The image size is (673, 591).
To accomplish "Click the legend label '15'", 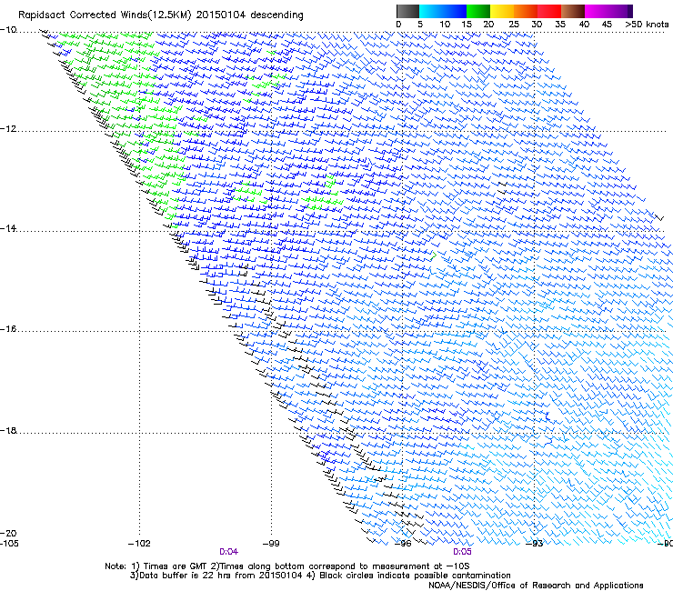I will coord(467,25).
